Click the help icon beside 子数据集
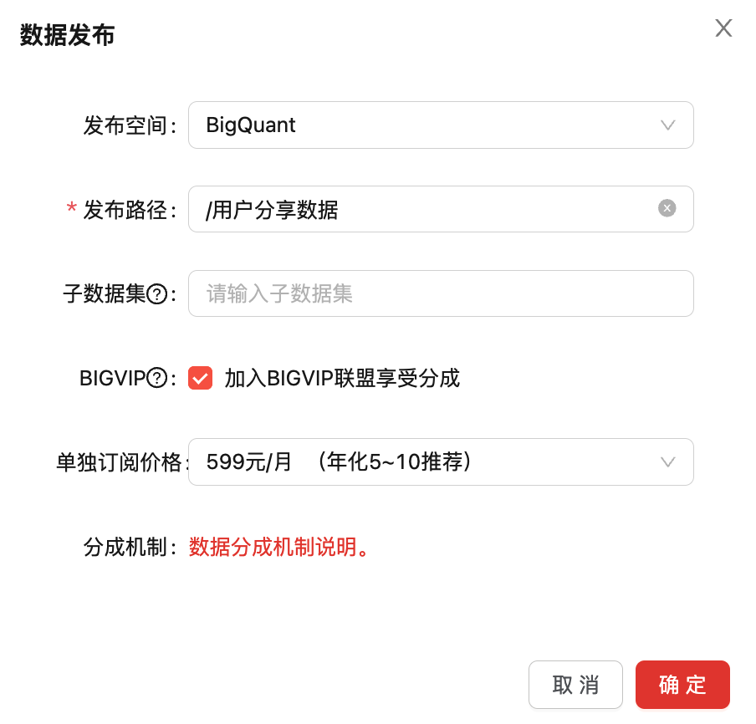 pos(157,293)
